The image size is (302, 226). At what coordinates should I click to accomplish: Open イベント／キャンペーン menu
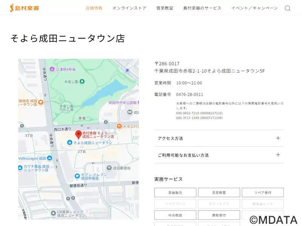click(x=254, y=8)
